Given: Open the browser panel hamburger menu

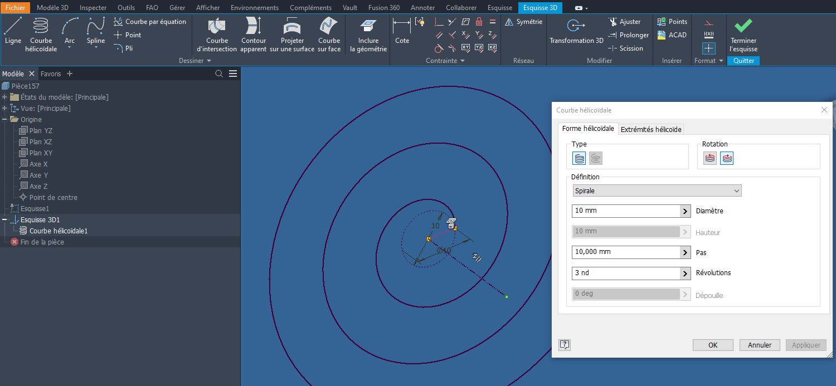Looking at the screenshot, I should [x=233, y=74].
